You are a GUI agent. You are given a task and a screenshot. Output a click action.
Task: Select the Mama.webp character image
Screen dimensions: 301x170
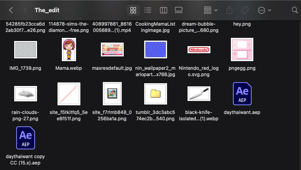pos(69,49)
